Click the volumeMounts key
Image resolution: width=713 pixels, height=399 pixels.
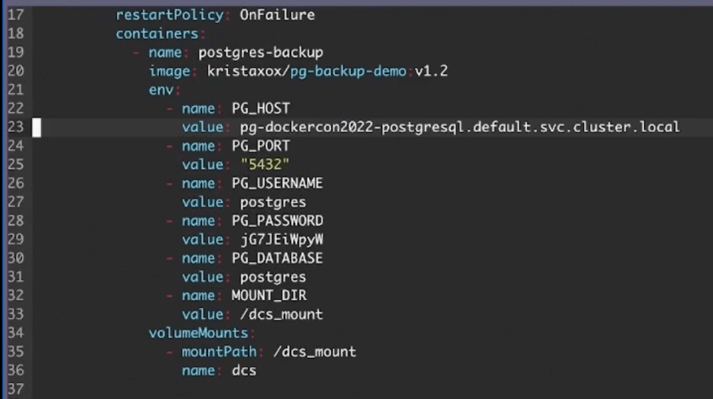(198, 333)
